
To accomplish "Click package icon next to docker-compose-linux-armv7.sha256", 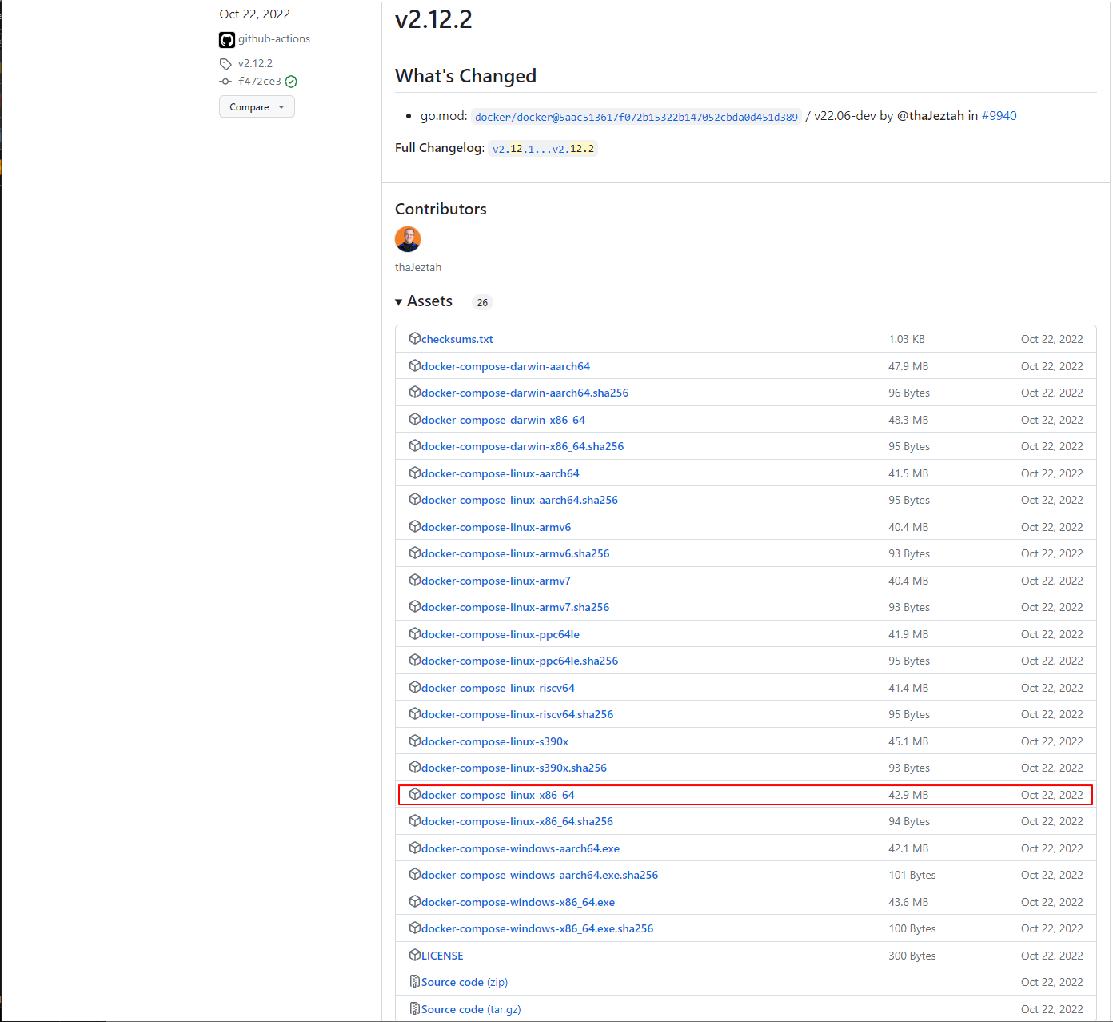I will pyautogui.click(x=415, y=606).
